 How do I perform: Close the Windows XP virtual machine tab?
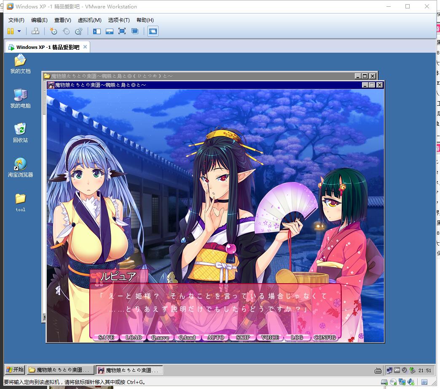pos(85,47)
